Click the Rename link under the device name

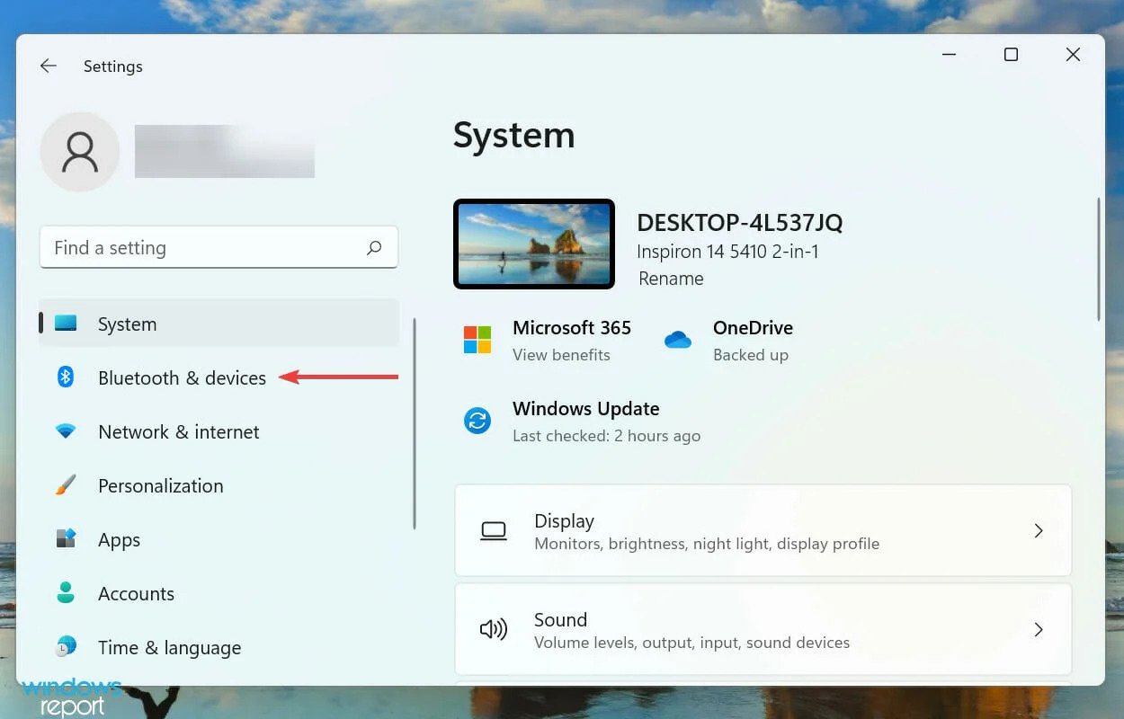(671, 279)
